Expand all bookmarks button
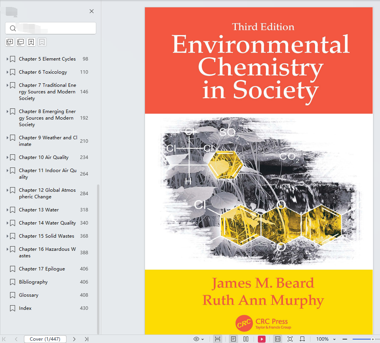Screen dimensions: 380x343 (10, 42)
